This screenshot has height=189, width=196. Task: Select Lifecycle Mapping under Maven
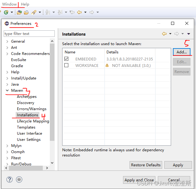coord(33,121)
